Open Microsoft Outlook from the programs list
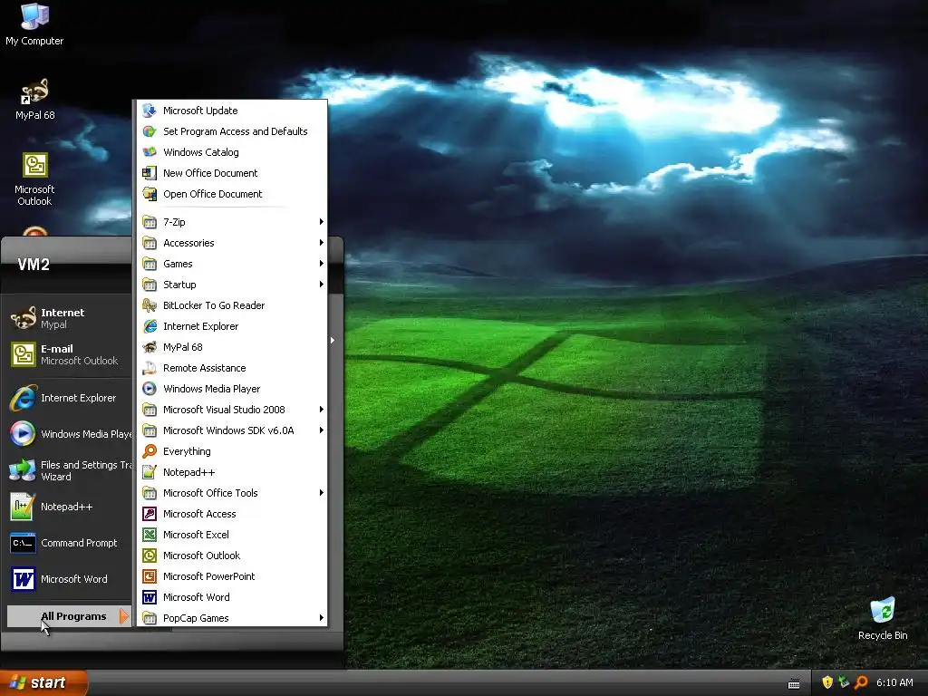 pos(231,556)
